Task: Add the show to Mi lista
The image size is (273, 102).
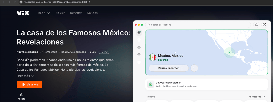Action: tap(22, 97)
